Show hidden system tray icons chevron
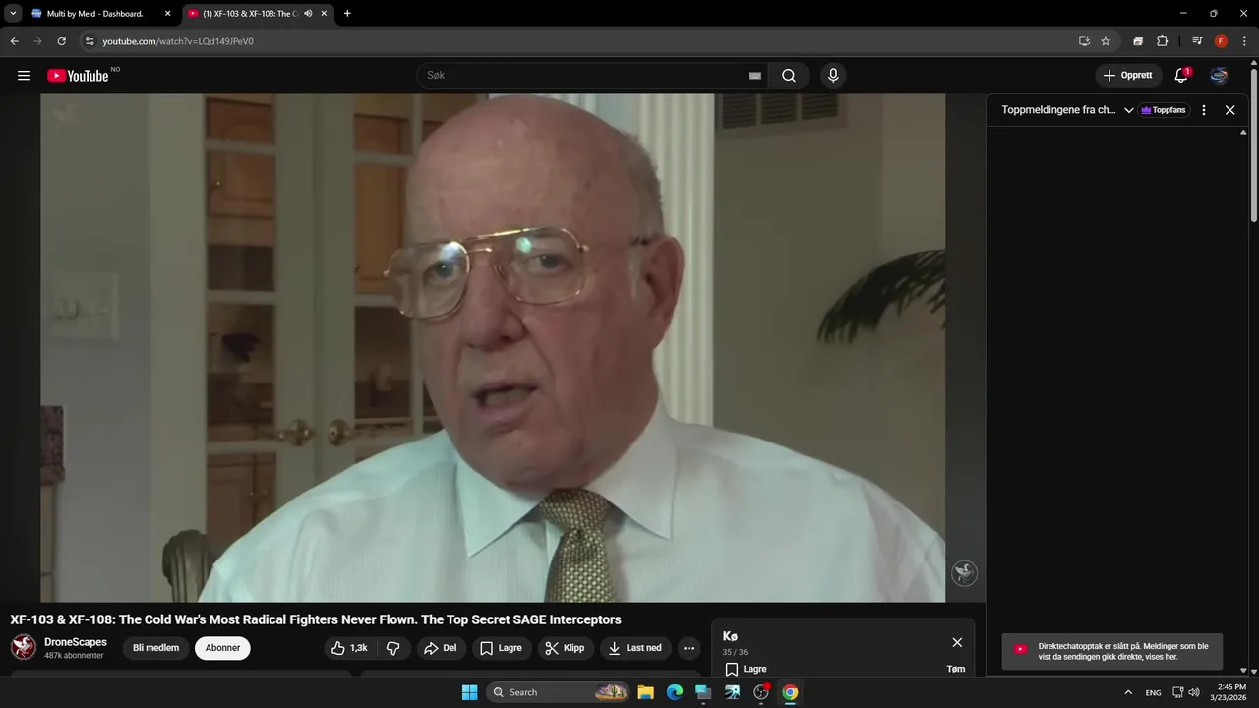Viewport: 1259px width, 708px height. coord(1128,692)
